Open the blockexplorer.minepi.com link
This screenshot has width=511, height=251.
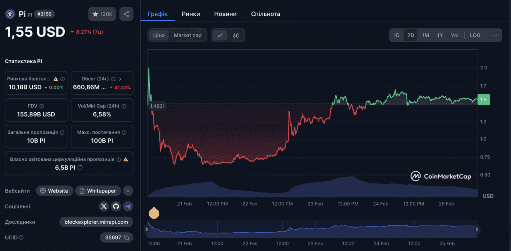pyautogui.click(x=96, y=222)
